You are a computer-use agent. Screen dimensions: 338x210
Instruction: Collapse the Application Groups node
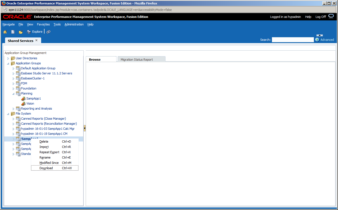tap(8, 63)
